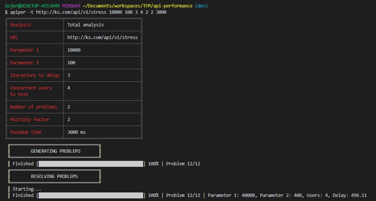Viewport: 376px width, 201px height.
Task: Click the 'Maximum time' label
Action: click(x=26, y=132)
